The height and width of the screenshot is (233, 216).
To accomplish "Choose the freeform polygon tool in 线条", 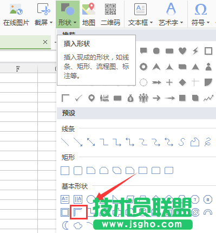I will coord(195,142).
